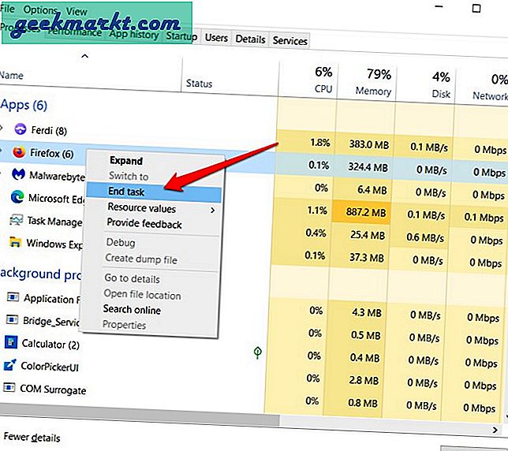Select the ColorPickerUI process name
This screenshot has width=508, height=451.
click(x=50, y=367)
